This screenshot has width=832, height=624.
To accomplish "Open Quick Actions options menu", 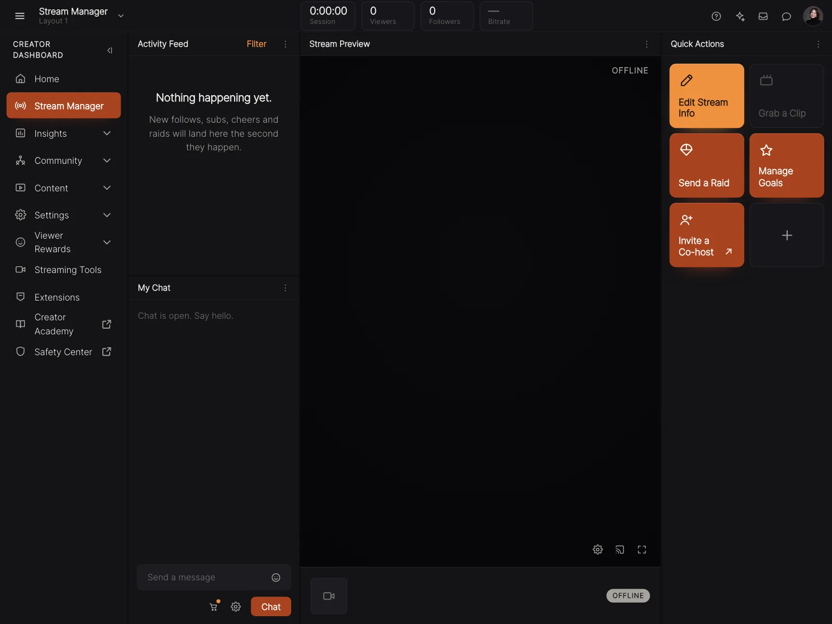I will click(818, 44).
